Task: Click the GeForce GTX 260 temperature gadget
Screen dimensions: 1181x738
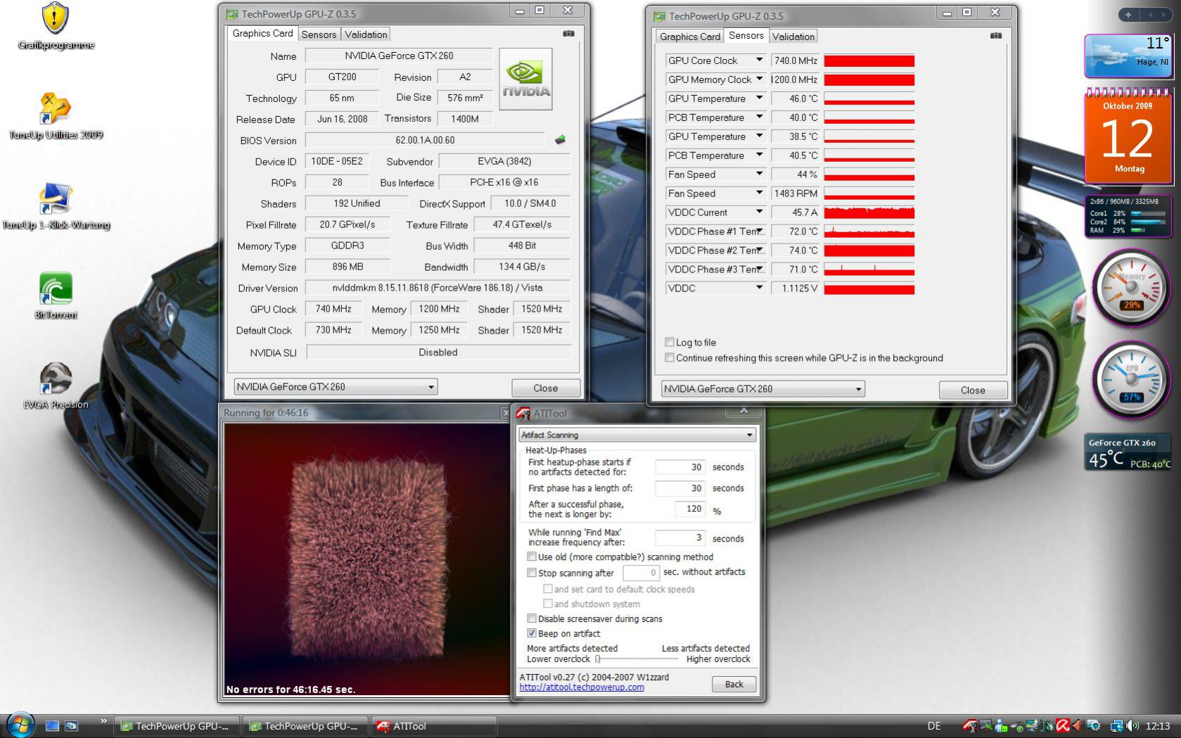Action: click(1128, 452)
